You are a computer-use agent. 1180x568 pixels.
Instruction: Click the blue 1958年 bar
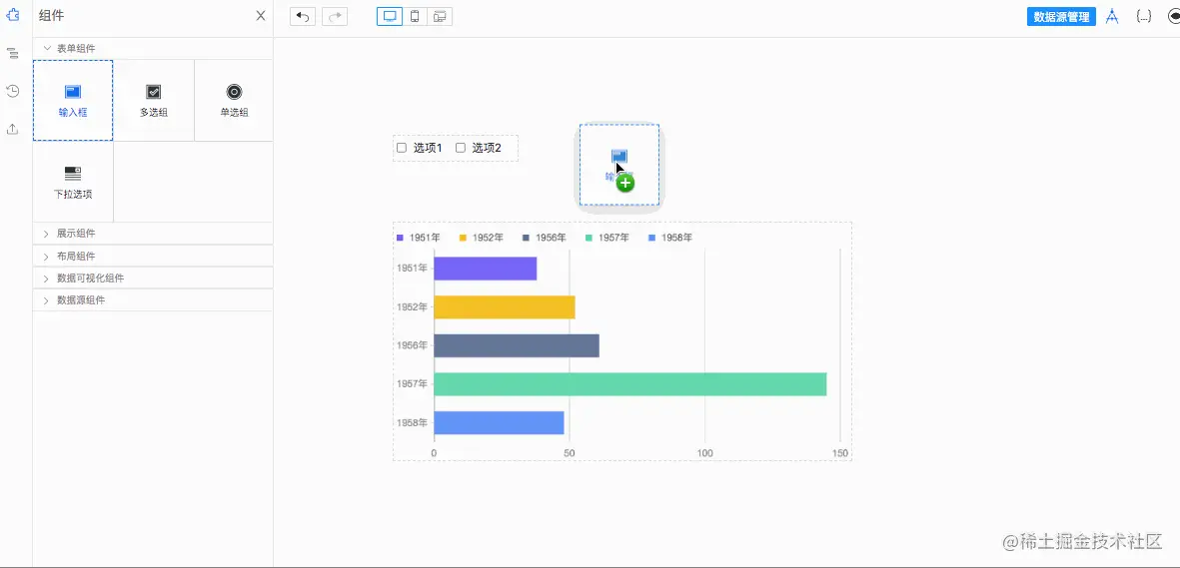tap(499, 423)
